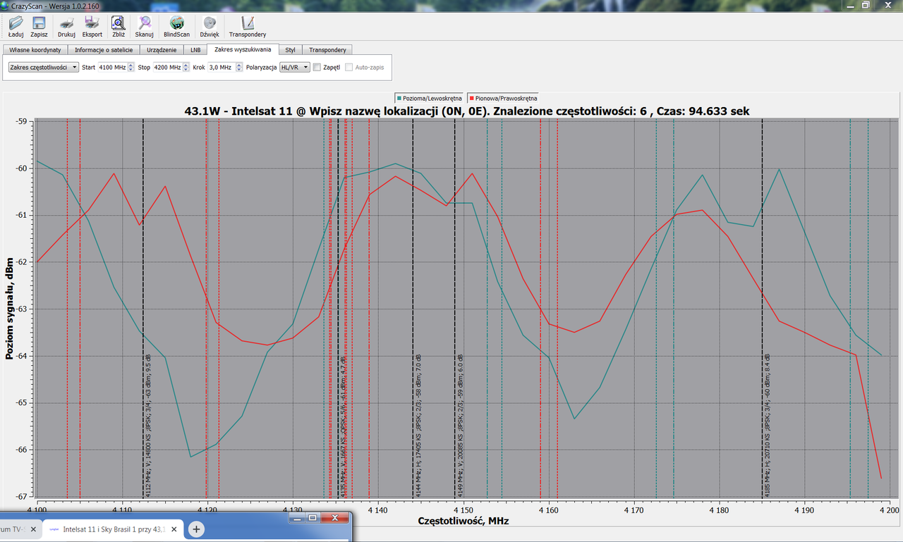Click the '4 150' frequency axis tick
This screenshot has width=903, height=542.
(463, 510)
